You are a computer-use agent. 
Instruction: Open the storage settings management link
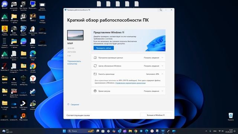[x=130, y=83]
